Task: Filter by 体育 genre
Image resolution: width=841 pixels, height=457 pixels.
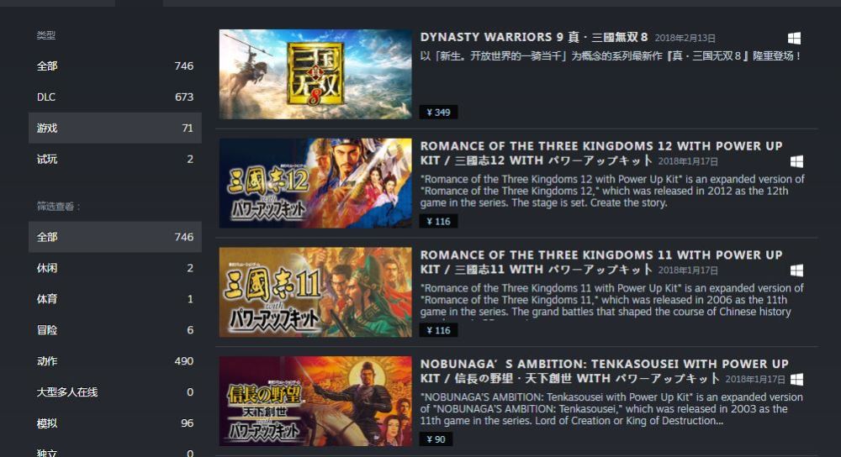Action: point(114,299)
